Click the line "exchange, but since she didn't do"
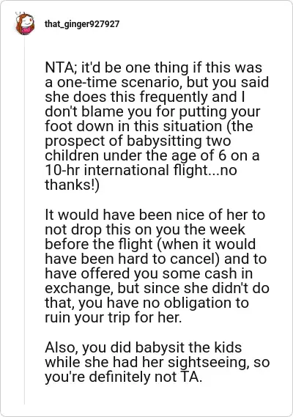 (157, 288)
